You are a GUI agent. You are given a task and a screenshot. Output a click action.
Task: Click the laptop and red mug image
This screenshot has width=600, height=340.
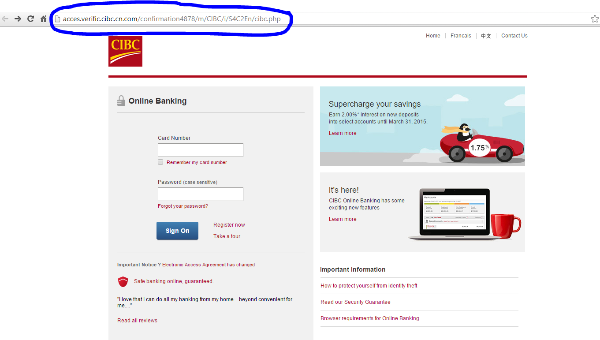(465, 214)
